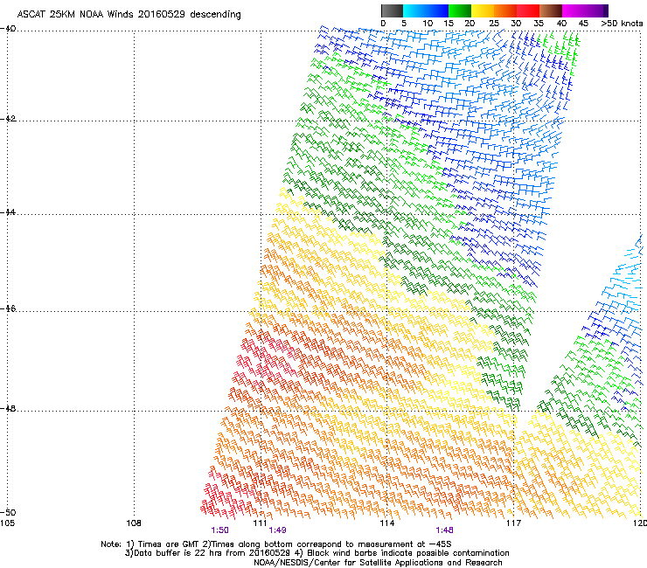Click the -46 latitude axis label
The width and height of the screenshot is (647, 568).
coord(8,308)
